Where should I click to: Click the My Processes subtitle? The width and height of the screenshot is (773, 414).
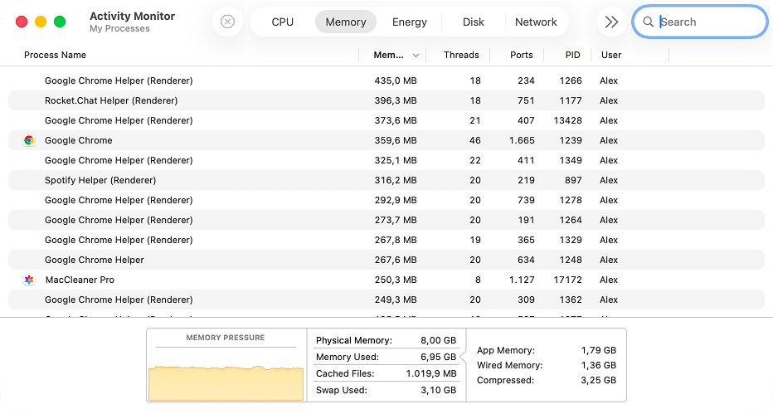click(119, 28)
